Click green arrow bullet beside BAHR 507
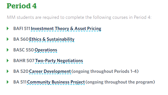The height and width of the screenshot is (95, 168). pyautogui.click(x=8, y=61)
